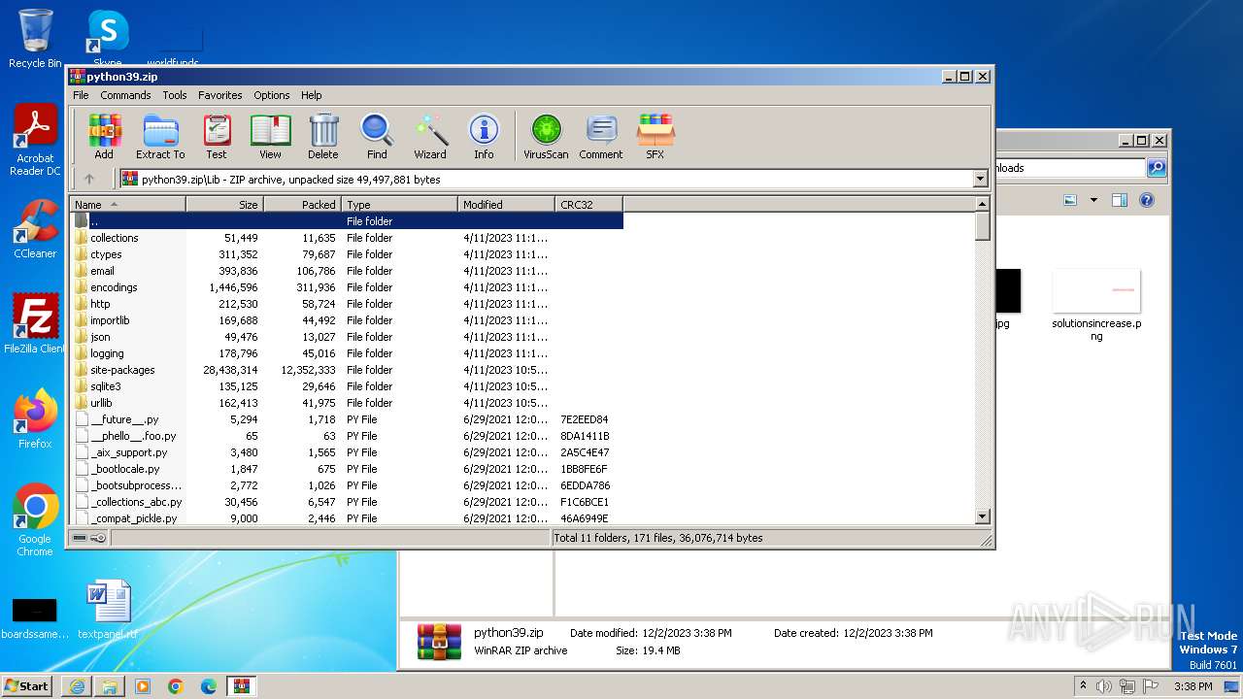This screenshot has width=1243, height=699.
Task: Show hidden system tray icons
Action: click(1083, 685)
